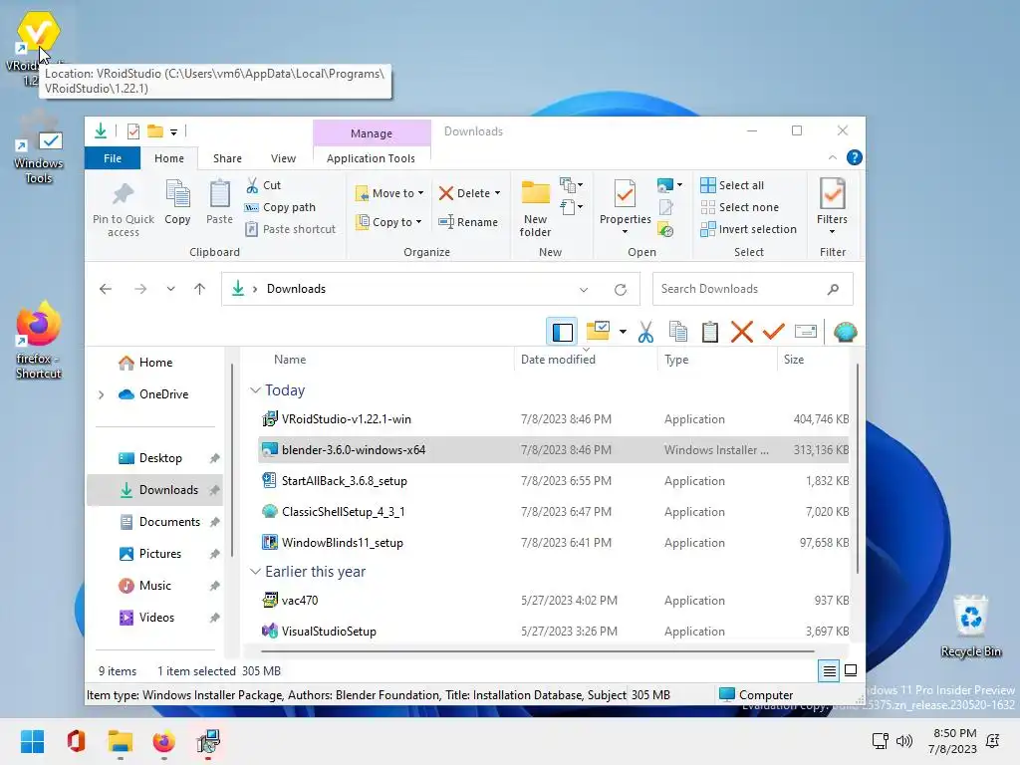Open the New item dropdown
This screenshot has height=765, width=1020.
(x=571, y=185)
